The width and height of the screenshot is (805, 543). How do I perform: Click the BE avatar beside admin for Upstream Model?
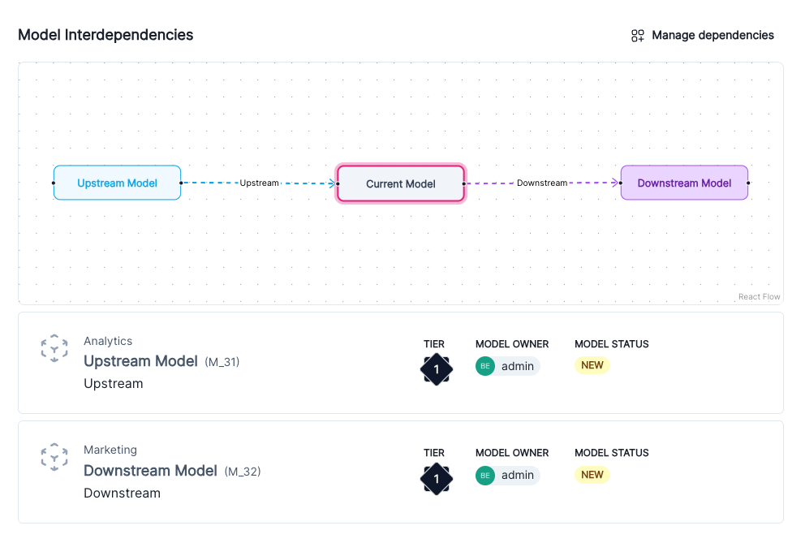click(484, 366)
